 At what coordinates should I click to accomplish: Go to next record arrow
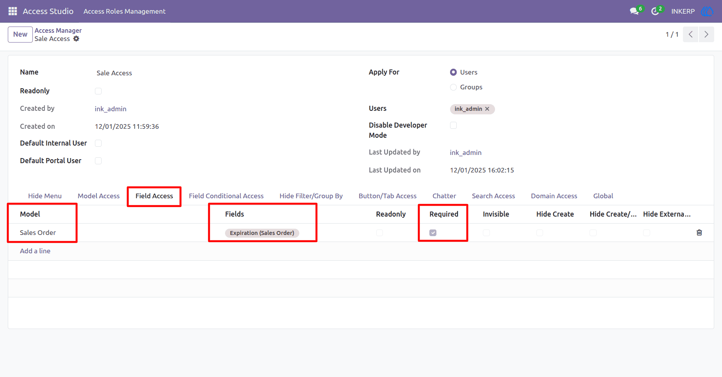pyautogui.click(x=706, y=34)
